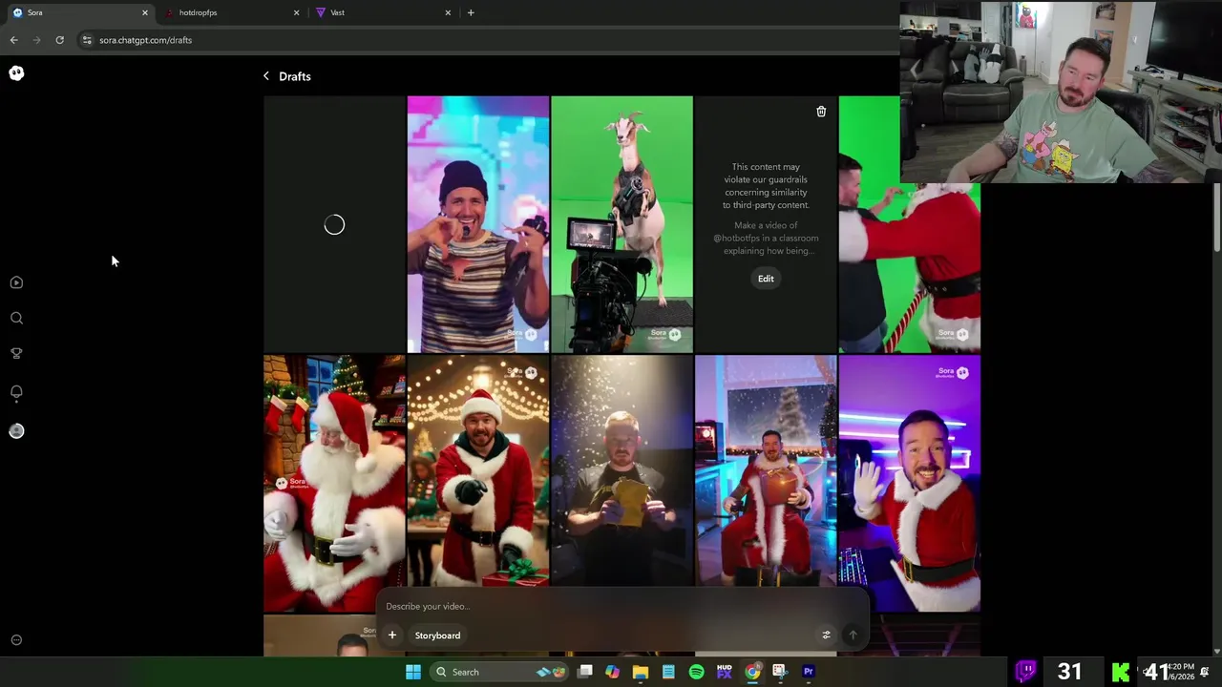Click the guardrails violation warning text
Screen dimensions: 1222x687
coord(766,186)
